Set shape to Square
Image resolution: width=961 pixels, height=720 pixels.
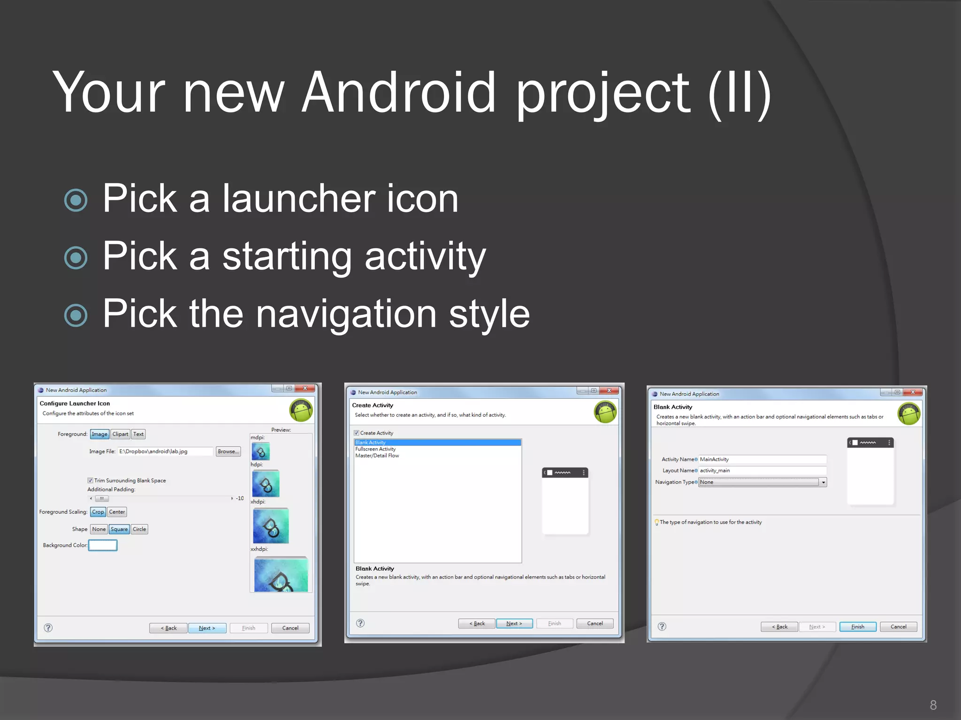click(119, 529)
